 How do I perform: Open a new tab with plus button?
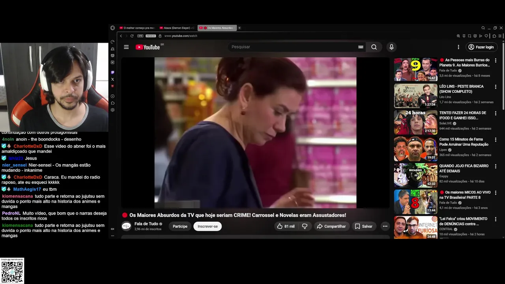click(239, 28)
